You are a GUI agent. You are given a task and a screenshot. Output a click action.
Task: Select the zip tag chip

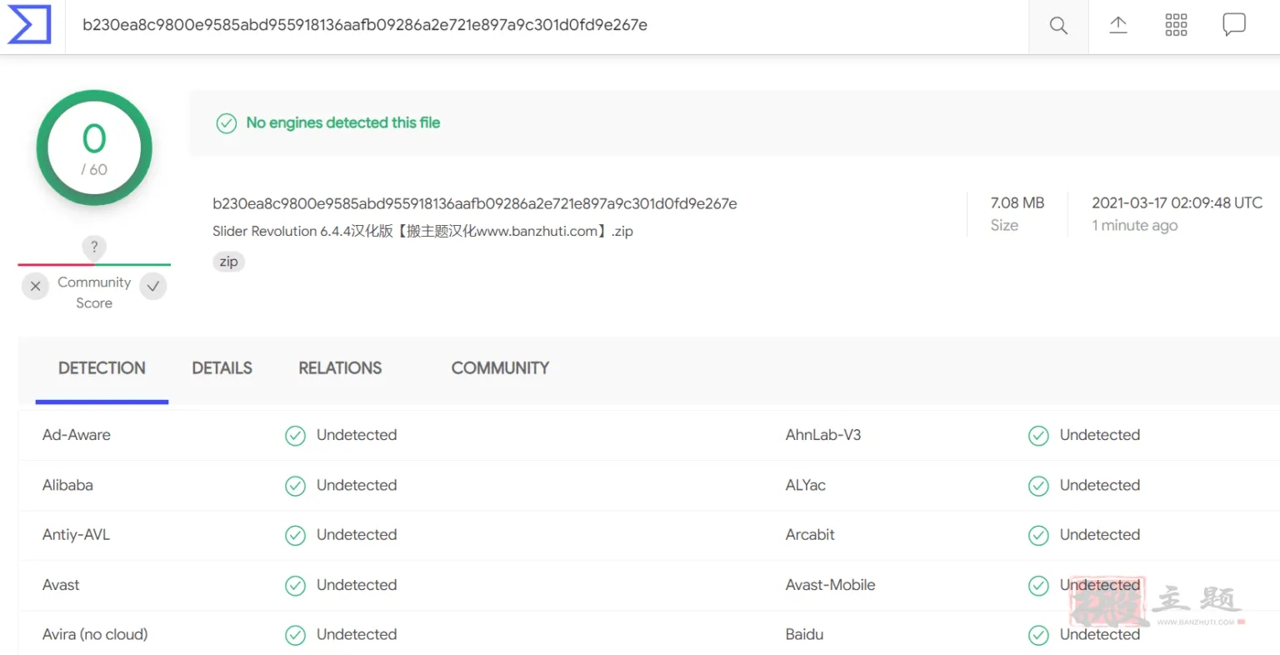point(228,262)
